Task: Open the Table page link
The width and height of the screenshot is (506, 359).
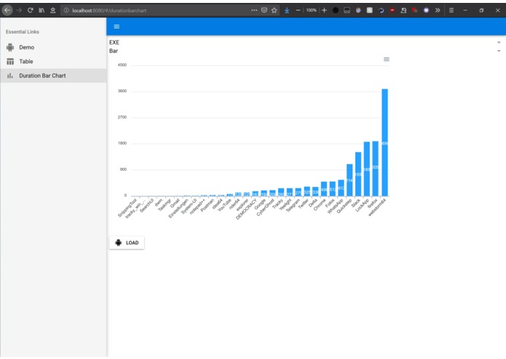Action: click(x=53, y=62)
